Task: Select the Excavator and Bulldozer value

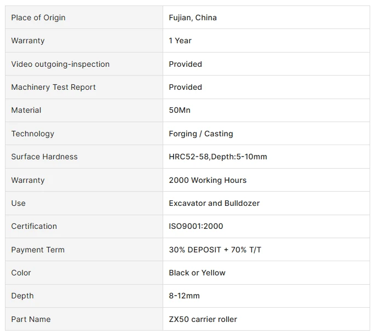Action: click(214, 203)
